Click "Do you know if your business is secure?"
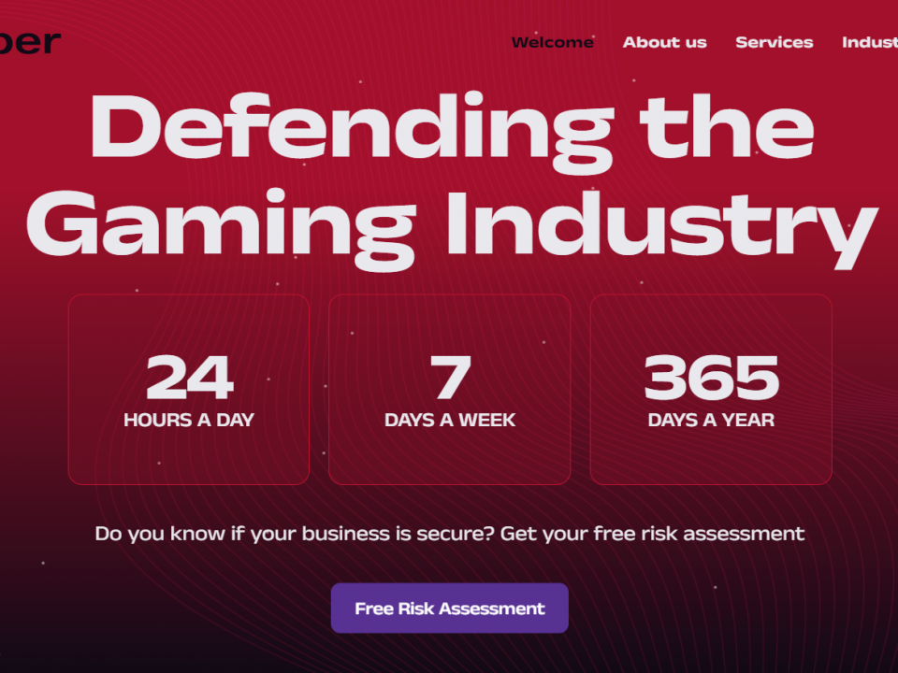 294,534
